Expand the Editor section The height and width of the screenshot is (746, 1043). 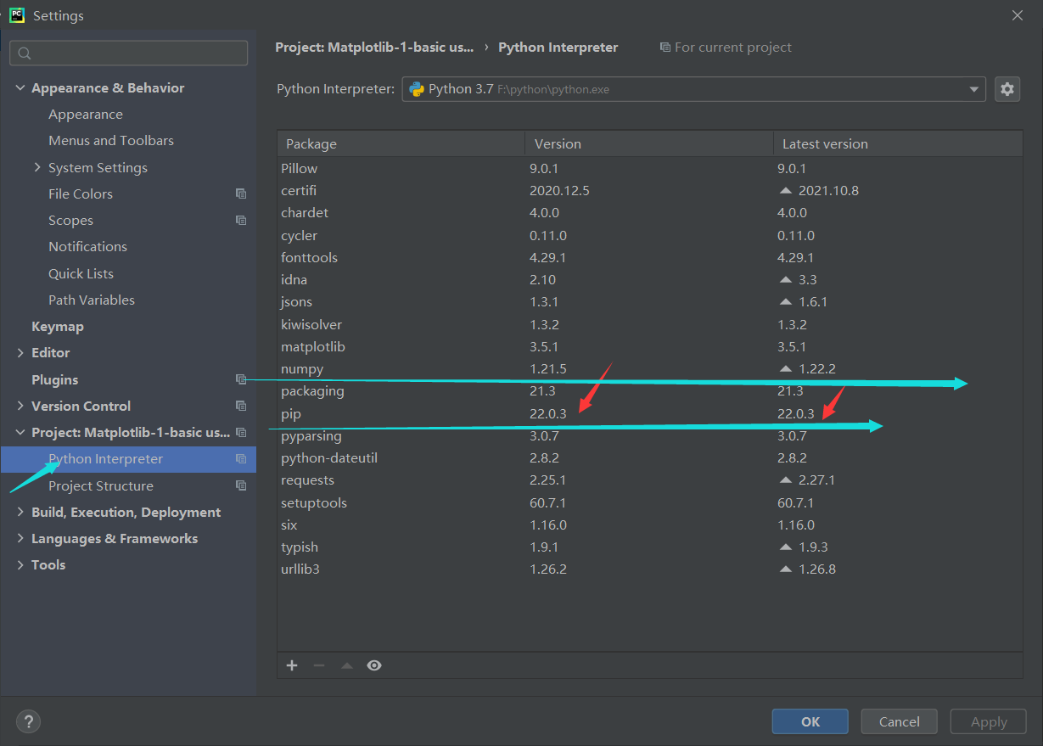(20, 353)
